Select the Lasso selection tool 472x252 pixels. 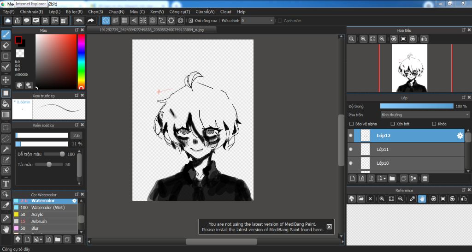pyautogui.click(x=6, y=138)
